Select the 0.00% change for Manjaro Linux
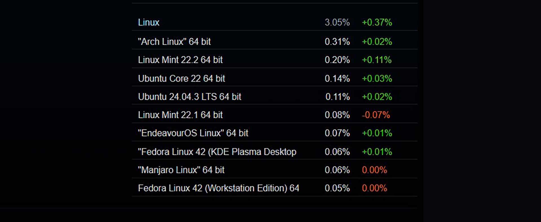Screen dimensions: 541x222 pyautogui.click(x=374, y=170)
